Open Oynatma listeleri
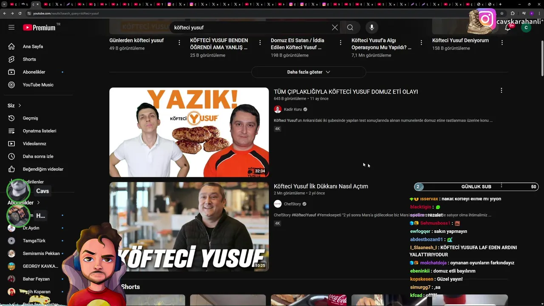Image resolution: width=544 pixels, height=306 pixels. pos(40,131)
